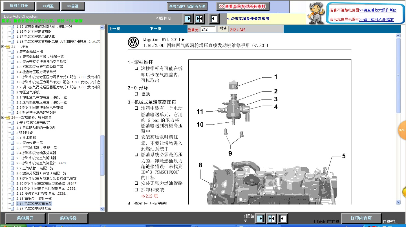Click the manual content scrollbar down arrow
406x227 pixels.
click(x=398, y=202)
